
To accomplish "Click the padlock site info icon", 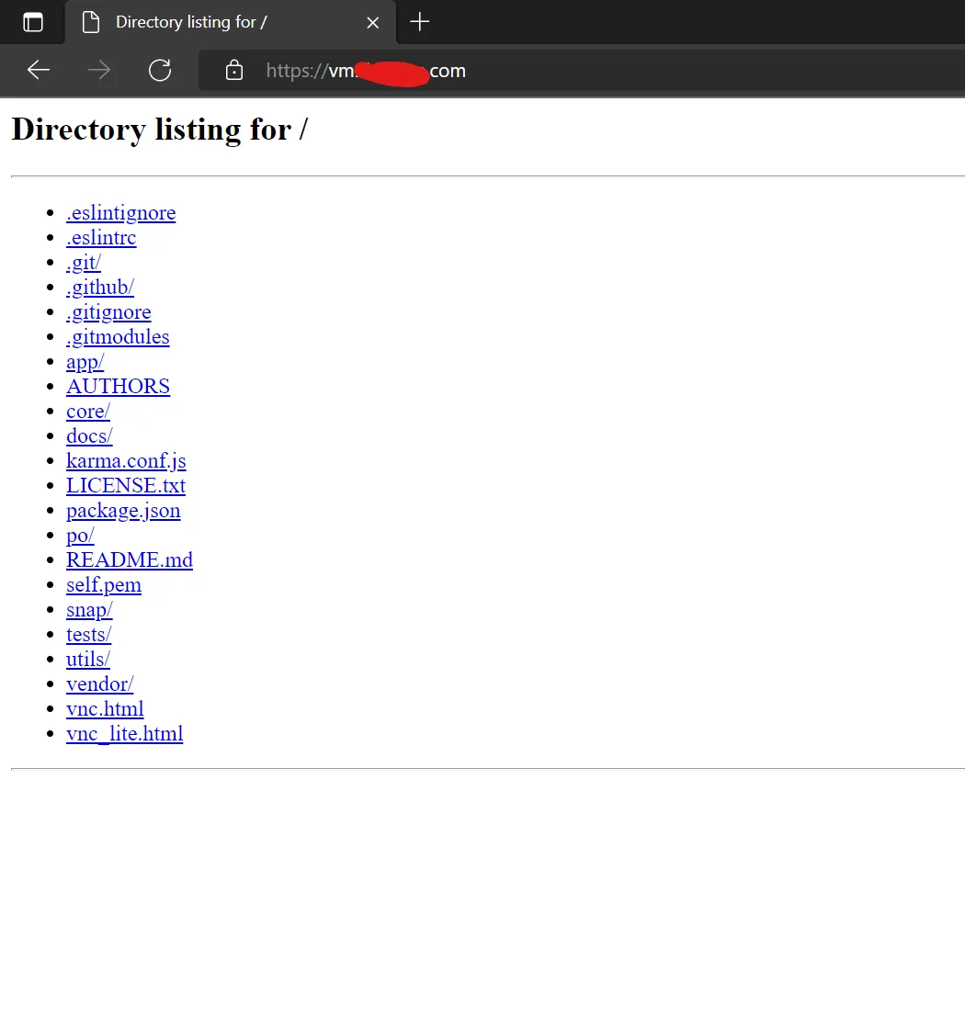I will click(234, 71).
